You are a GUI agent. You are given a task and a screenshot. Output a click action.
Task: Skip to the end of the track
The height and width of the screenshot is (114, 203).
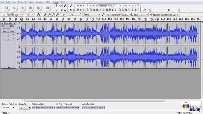point(38,8)
